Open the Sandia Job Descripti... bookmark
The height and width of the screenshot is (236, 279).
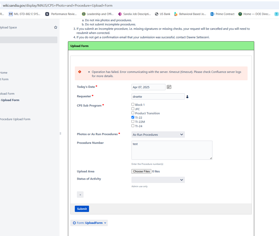pyautogui.click(x=134, y=14)
